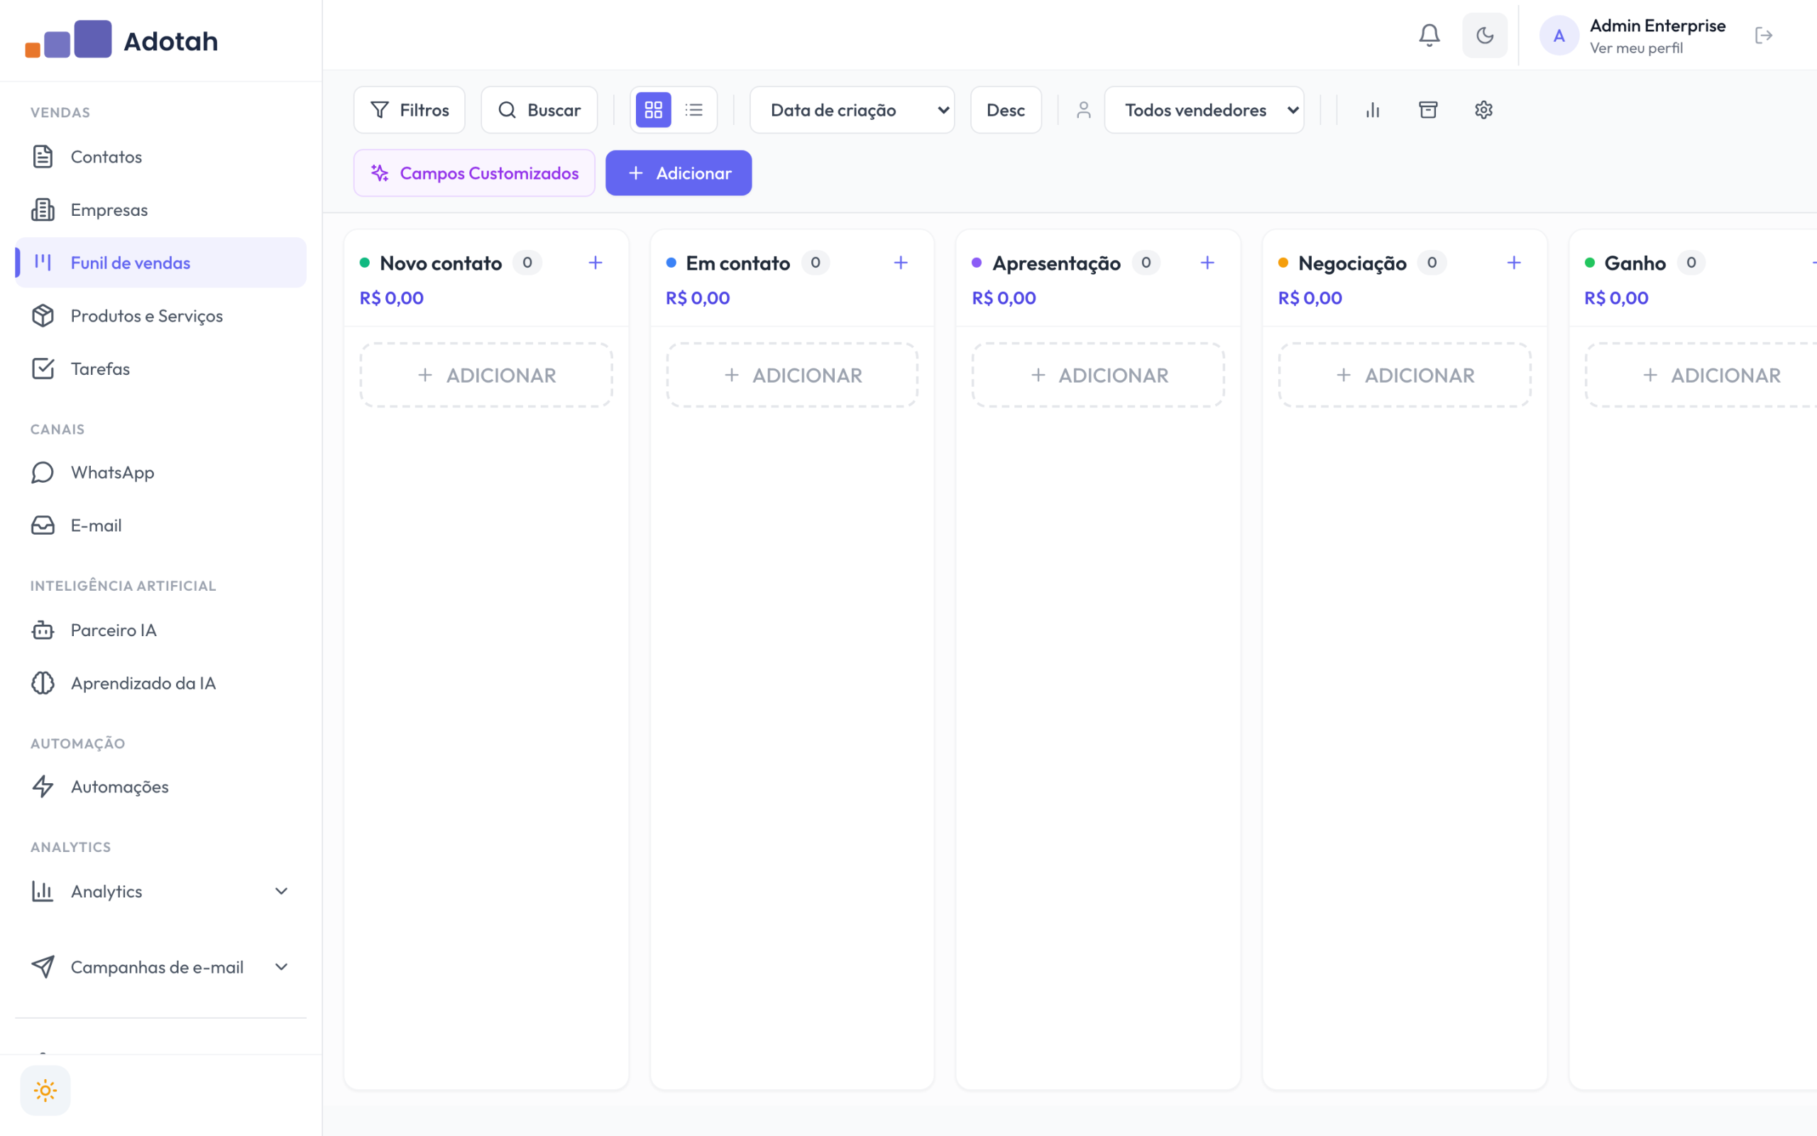Switch to kanban grid view
1817x1136 pixels.
(653, 111)
